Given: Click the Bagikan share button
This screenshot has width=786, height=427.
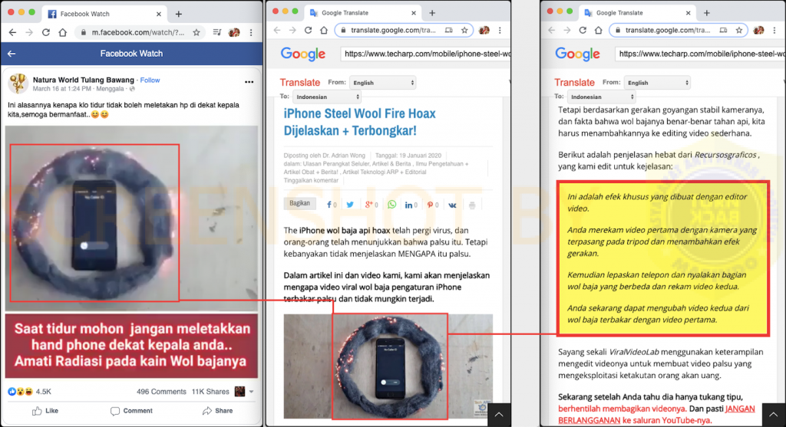Looking at the screenshot, I should (x=300, y=203).
